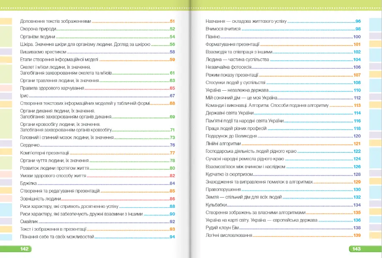Click the entry 'Курчатко із сюрпризом'
This screenshot has height=258, width=382.
click(229, 174)
